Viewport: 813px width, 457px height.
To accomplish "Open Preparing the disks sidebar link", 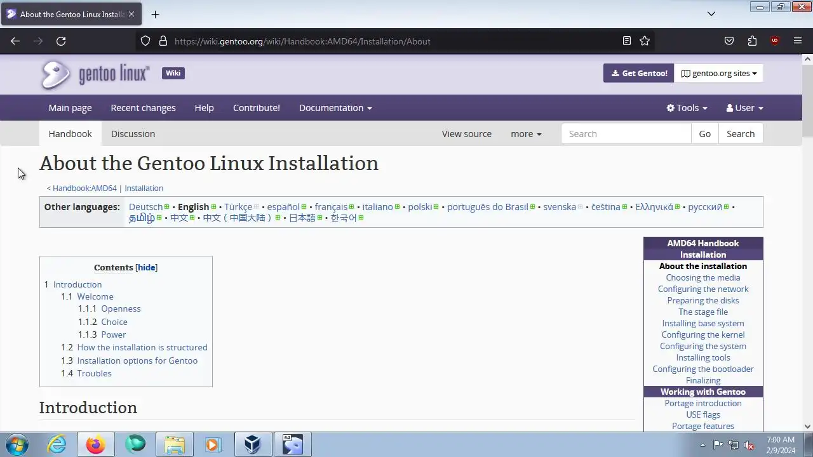I will 703,300.
